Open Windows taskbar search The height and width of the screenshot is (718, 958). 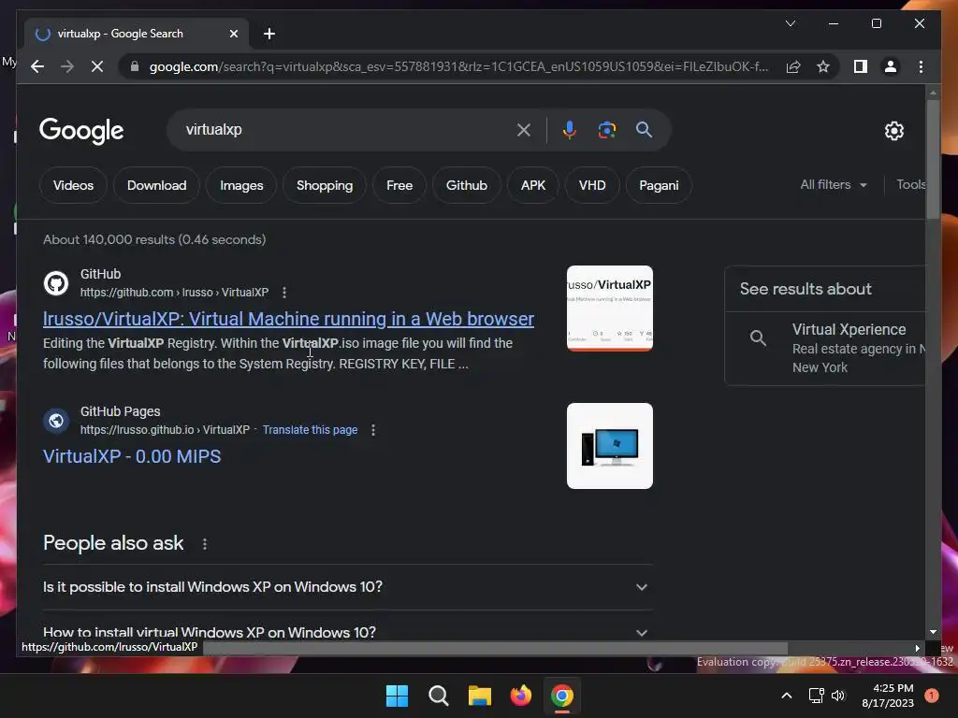pyautogui.click(x=439, y=696)
